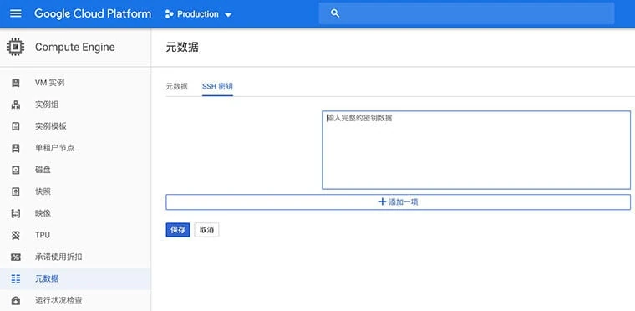Cancel with the 取消 button
The width and height of the screenshot is (635, 311).
pyautogui.click(x=206, y=230)
